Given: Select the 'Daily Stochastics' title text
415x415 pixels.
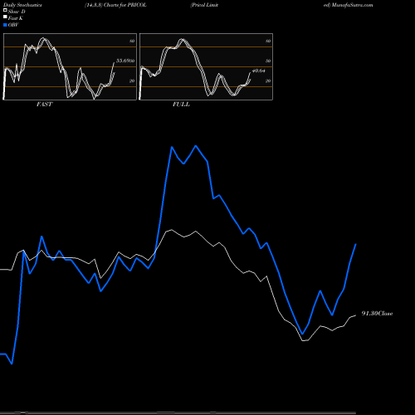Looking at the screenshot, I should [22, 5].
